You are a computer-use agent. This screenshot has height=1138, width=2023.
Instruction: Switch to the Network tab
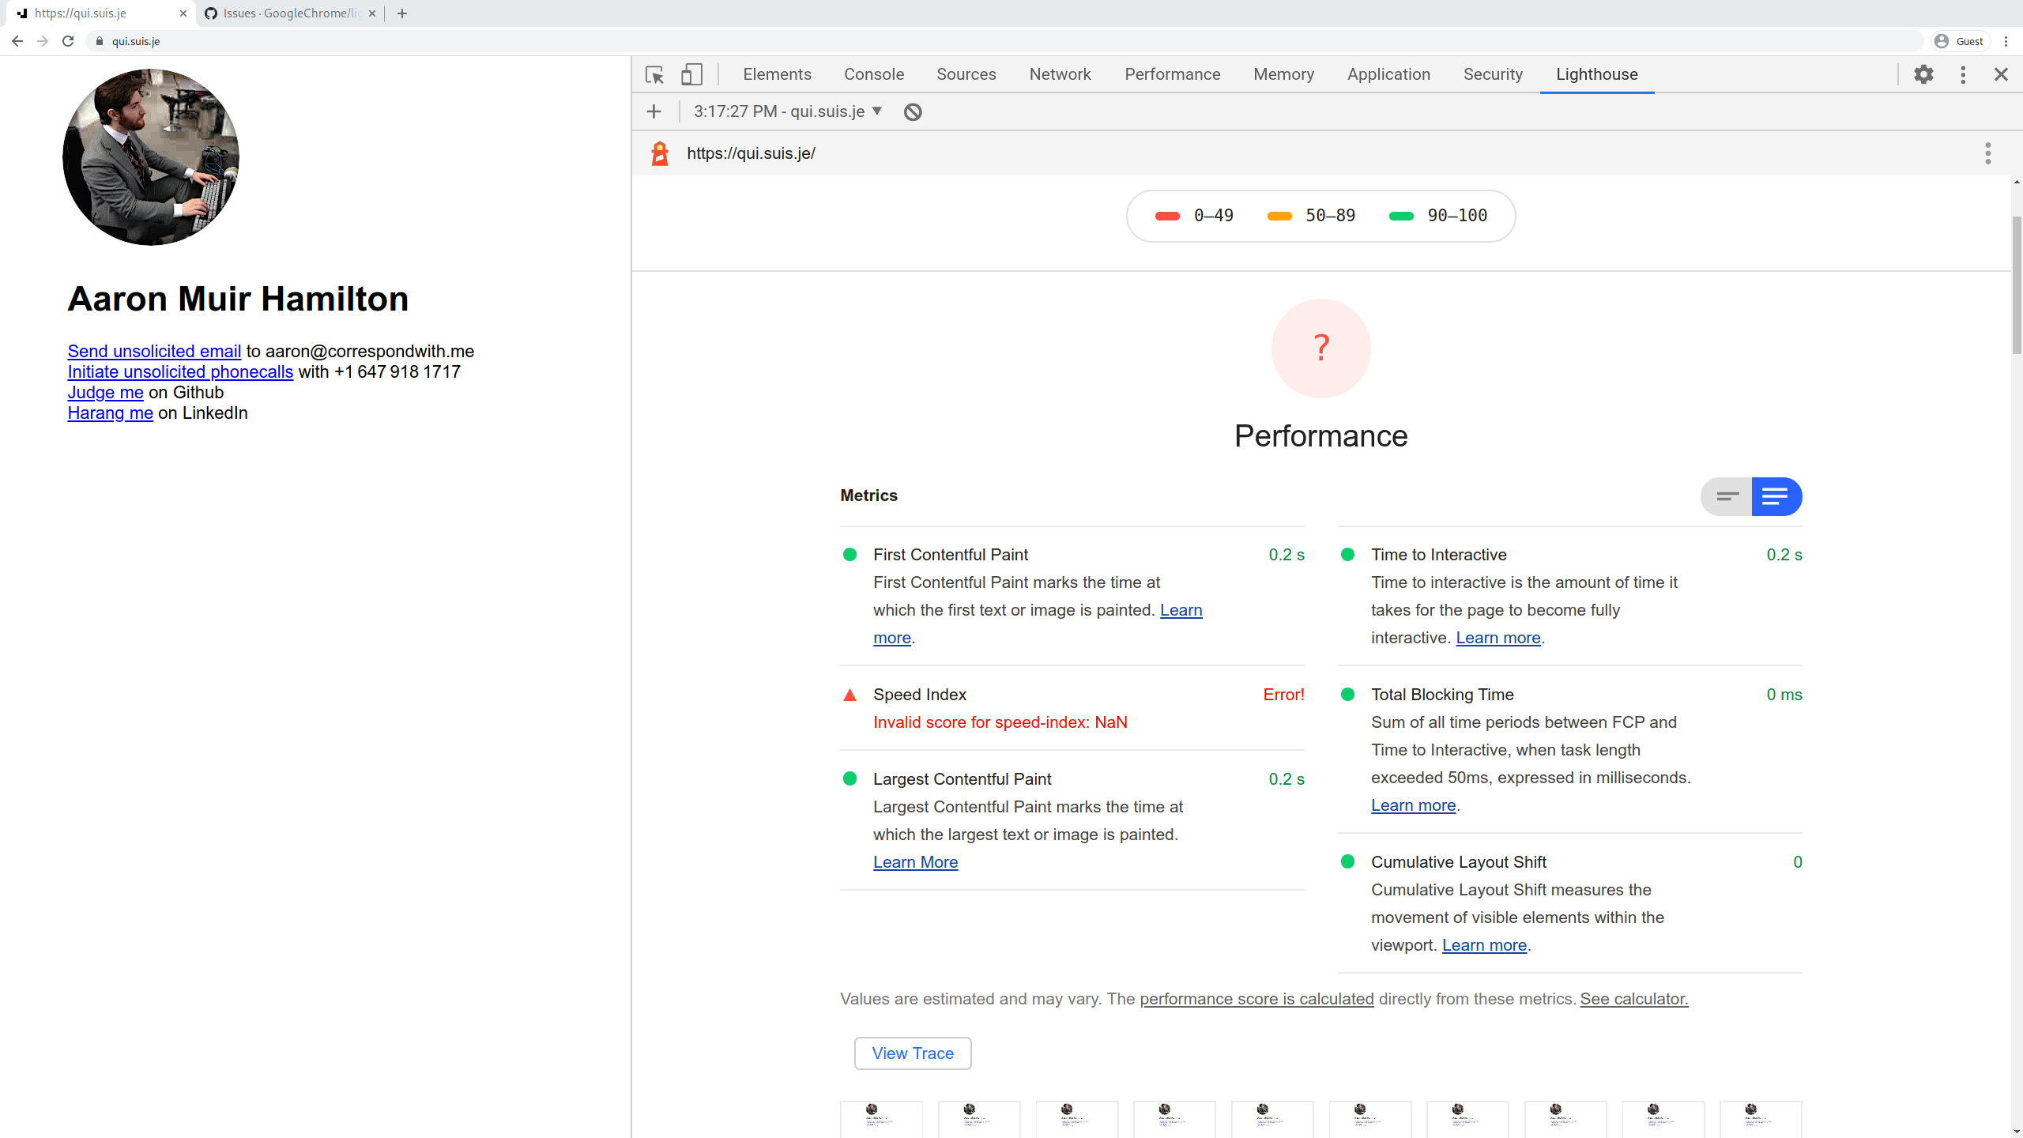coord(1060,74)
